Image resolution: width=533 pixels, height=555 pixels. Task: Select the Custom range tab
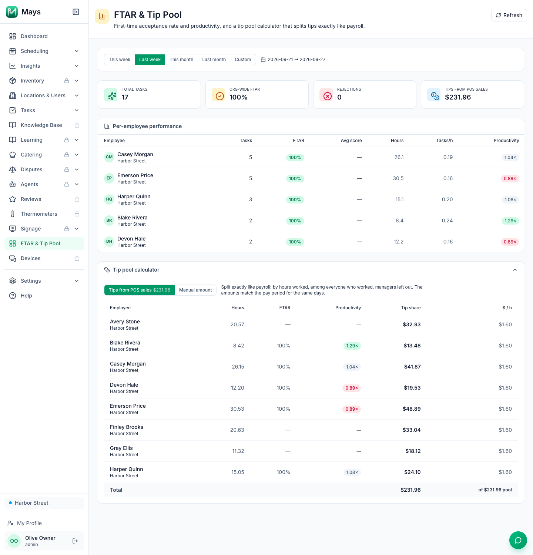point(243,60)
